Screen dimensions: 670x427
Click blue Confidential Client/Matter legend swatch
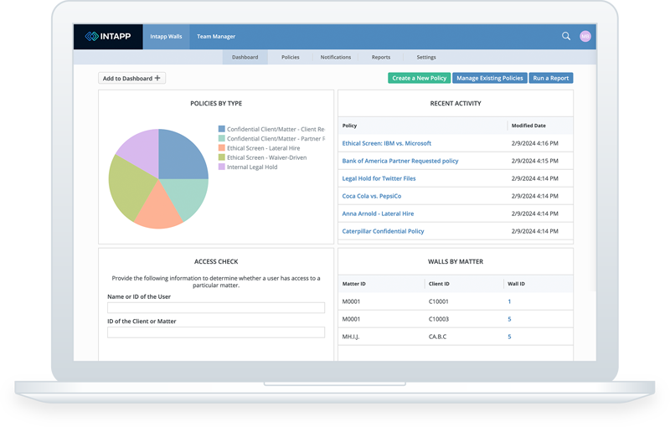tap(221, 129)
